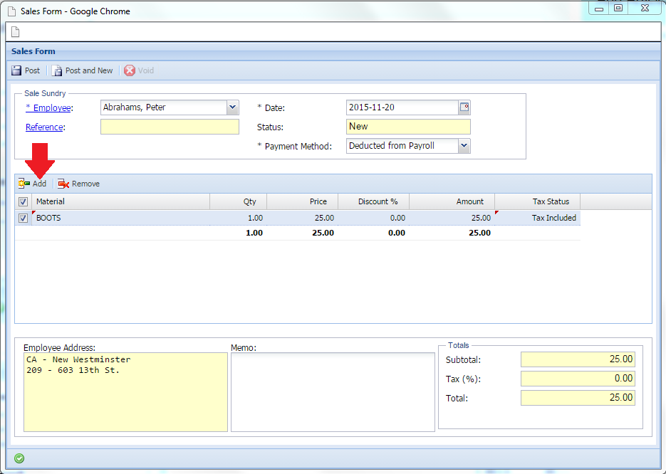Click the bold 1.00 Qty total in summary row
Image resolution: width=666 pixels, height=474 pixels.
254,233
